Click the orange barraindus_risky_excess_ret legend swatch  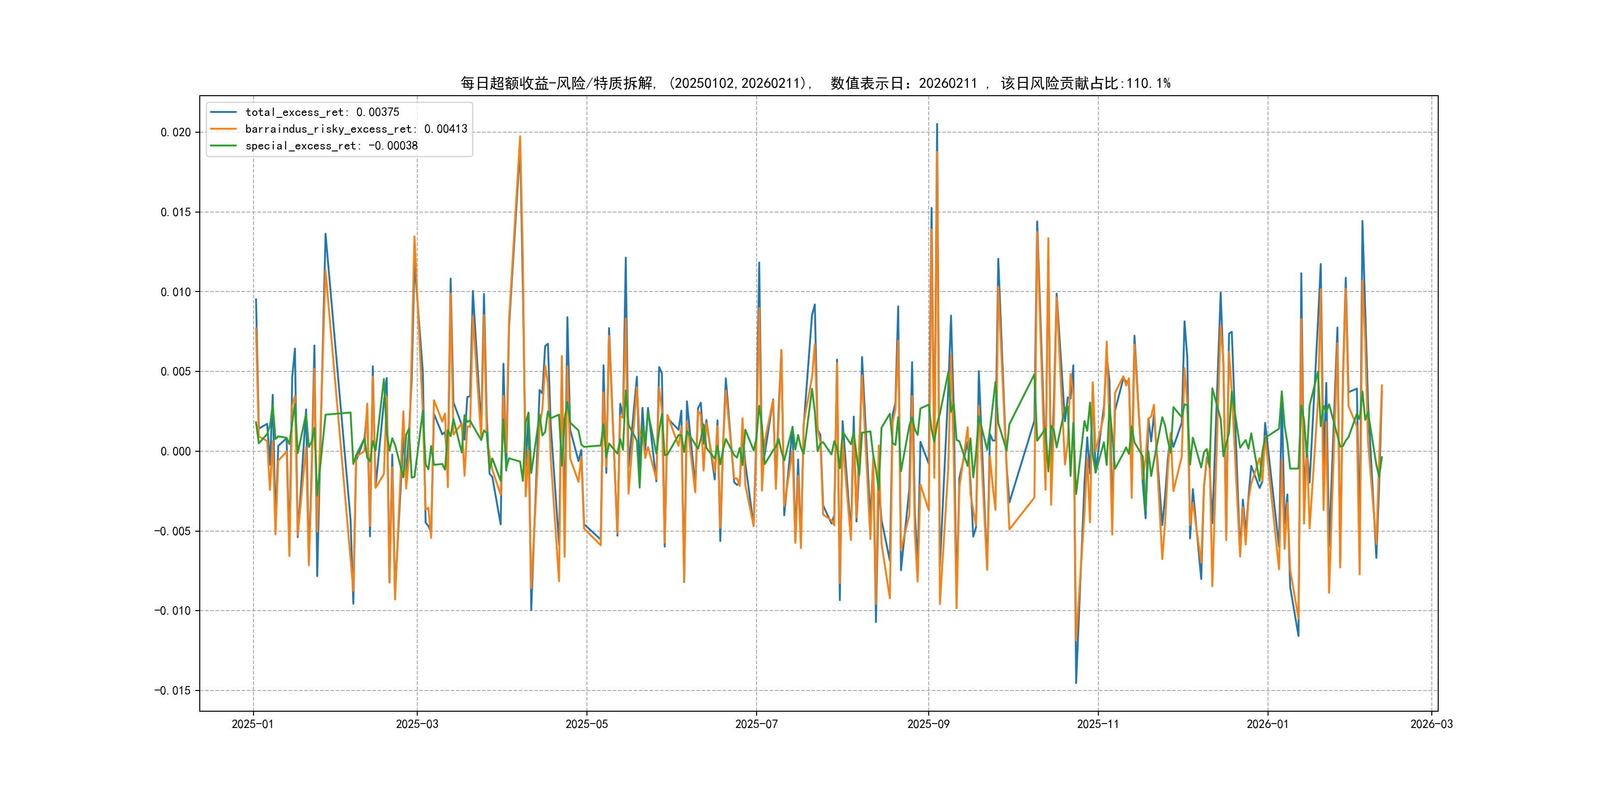click(223, 129)
